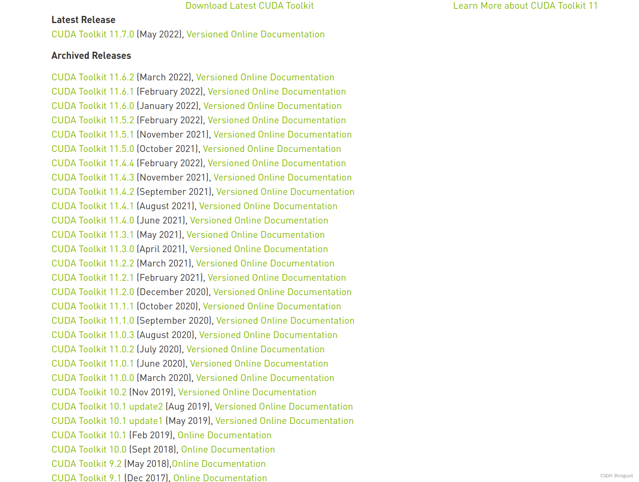Image resolution: width=639 pixels, height=482 pixels.
Task: Open CUDA Toolkit 9.2 link
Action: pos(86,464)
